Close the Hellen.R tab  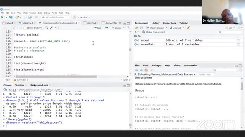[x=15, y=23]
